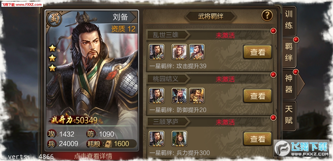Expand the arrow beside the 神器 tab

[300, 84]
